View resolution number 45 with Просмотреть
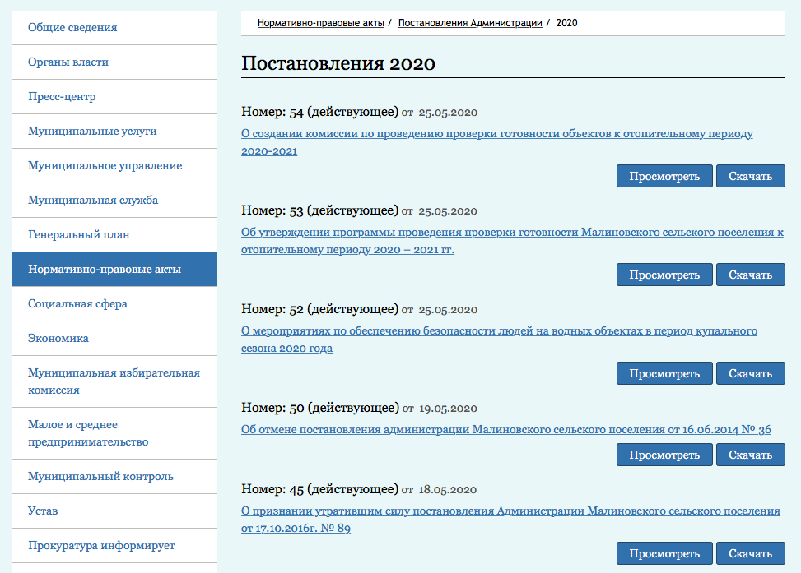 [664, 553]
